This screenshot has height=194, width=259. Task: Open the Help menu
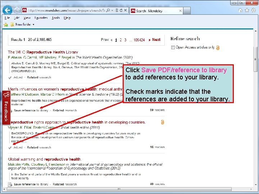coord(67,18)
